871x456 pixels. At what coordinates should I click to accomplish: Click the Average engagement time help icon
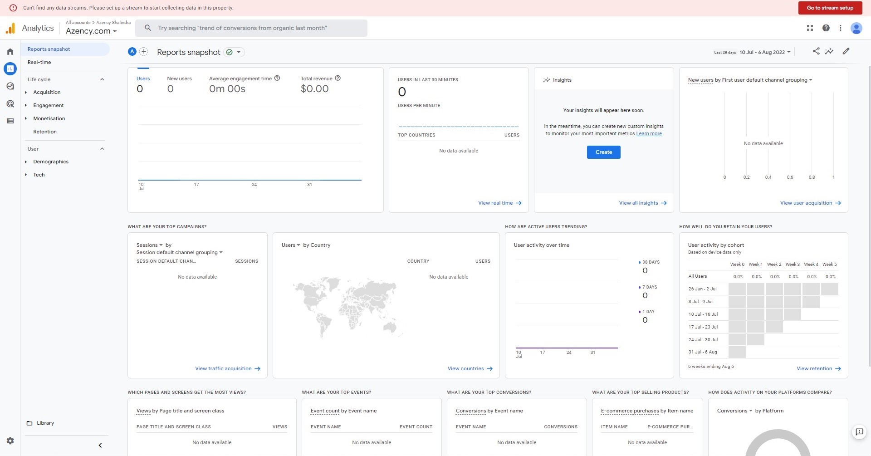coord(277,78)
